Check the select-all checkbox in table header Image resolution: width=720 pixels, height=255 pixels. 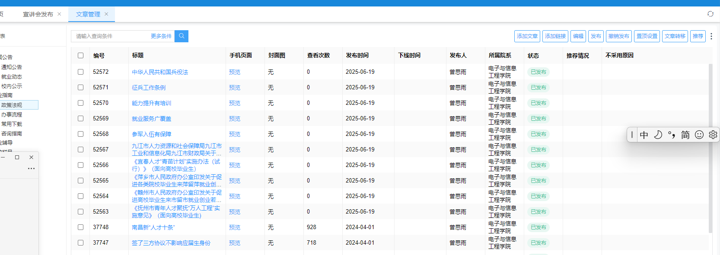click(x=80, y=56)
